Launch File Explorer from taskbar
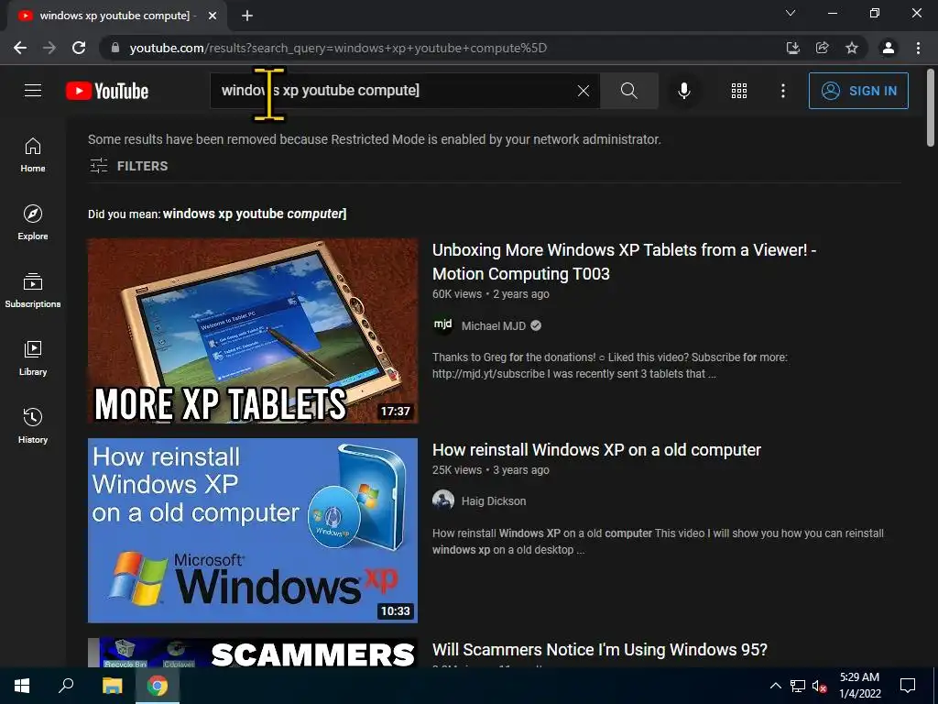 [x=112, y=686]
